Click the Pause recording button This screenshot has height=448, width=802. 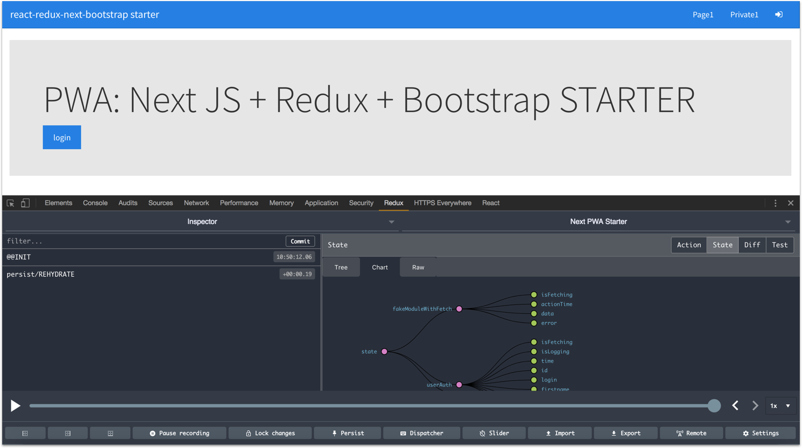[179, 433]
